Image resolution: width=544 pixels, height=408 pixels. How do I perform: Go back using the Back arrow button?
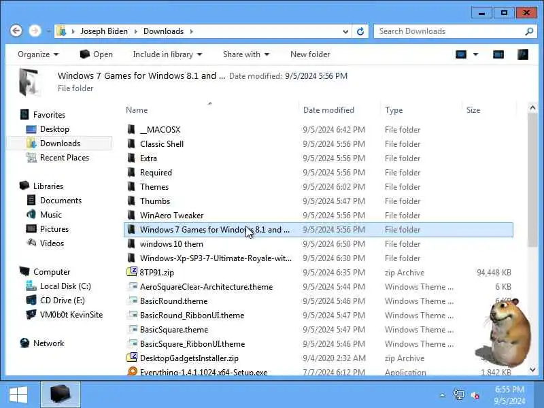(16, 31)
